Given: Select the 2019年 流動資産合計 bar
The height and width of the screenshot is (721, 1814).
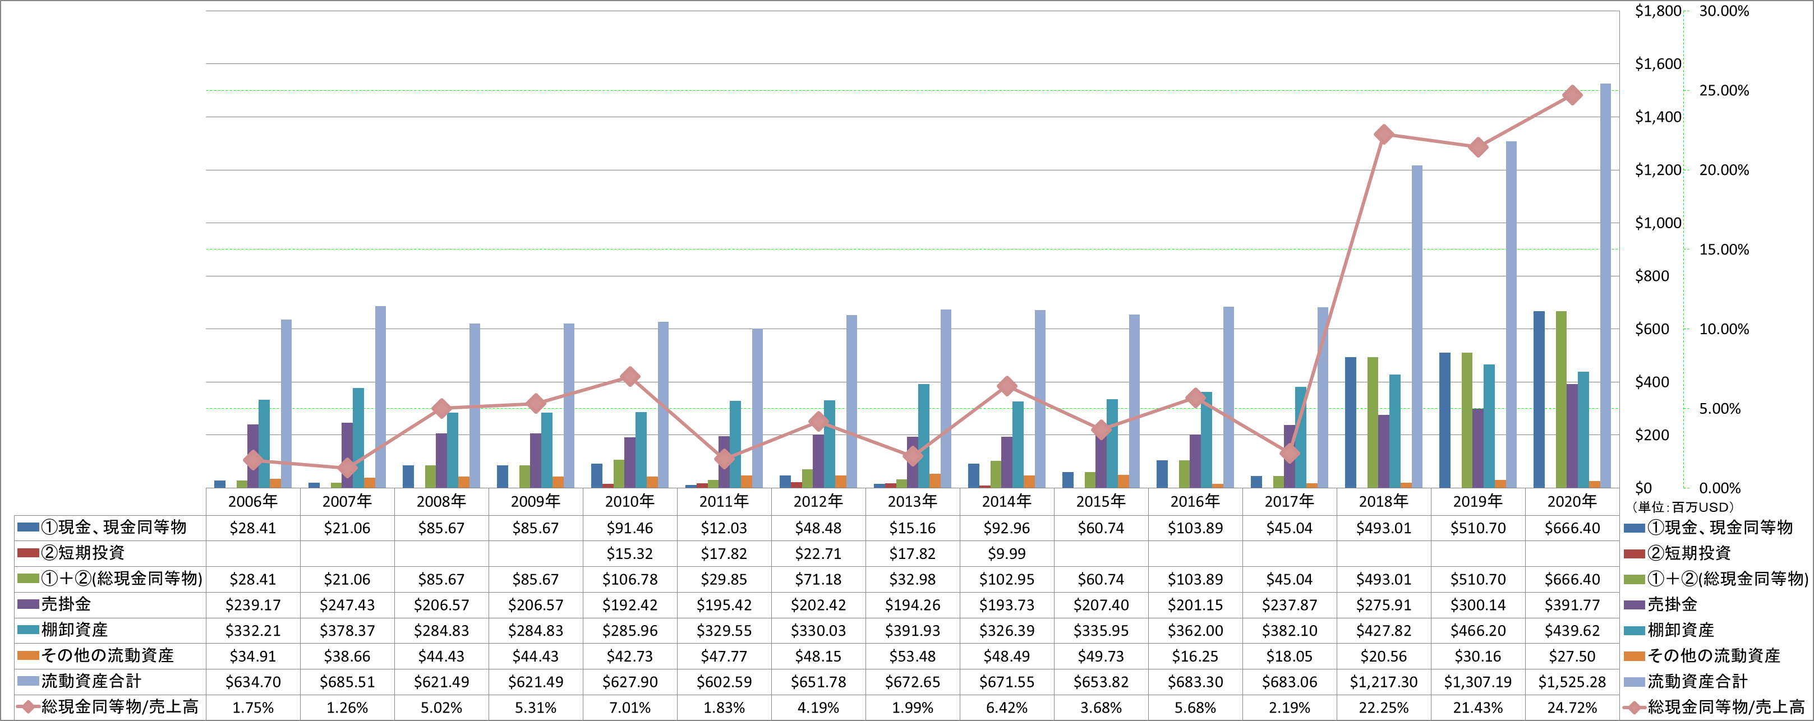Looking at the screenshot, I should coord(1511,315).
